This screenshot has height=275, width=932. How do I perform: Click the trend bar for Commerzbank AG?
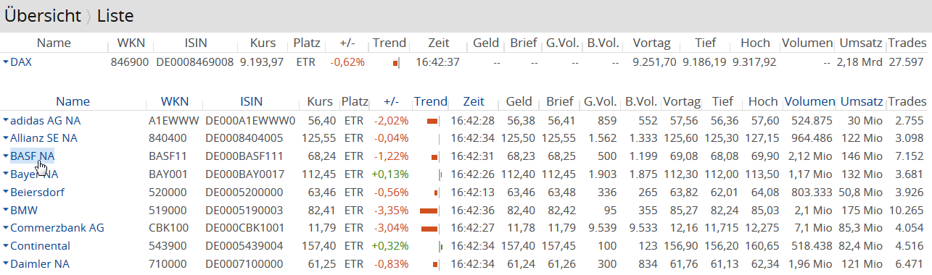[430, 229]
